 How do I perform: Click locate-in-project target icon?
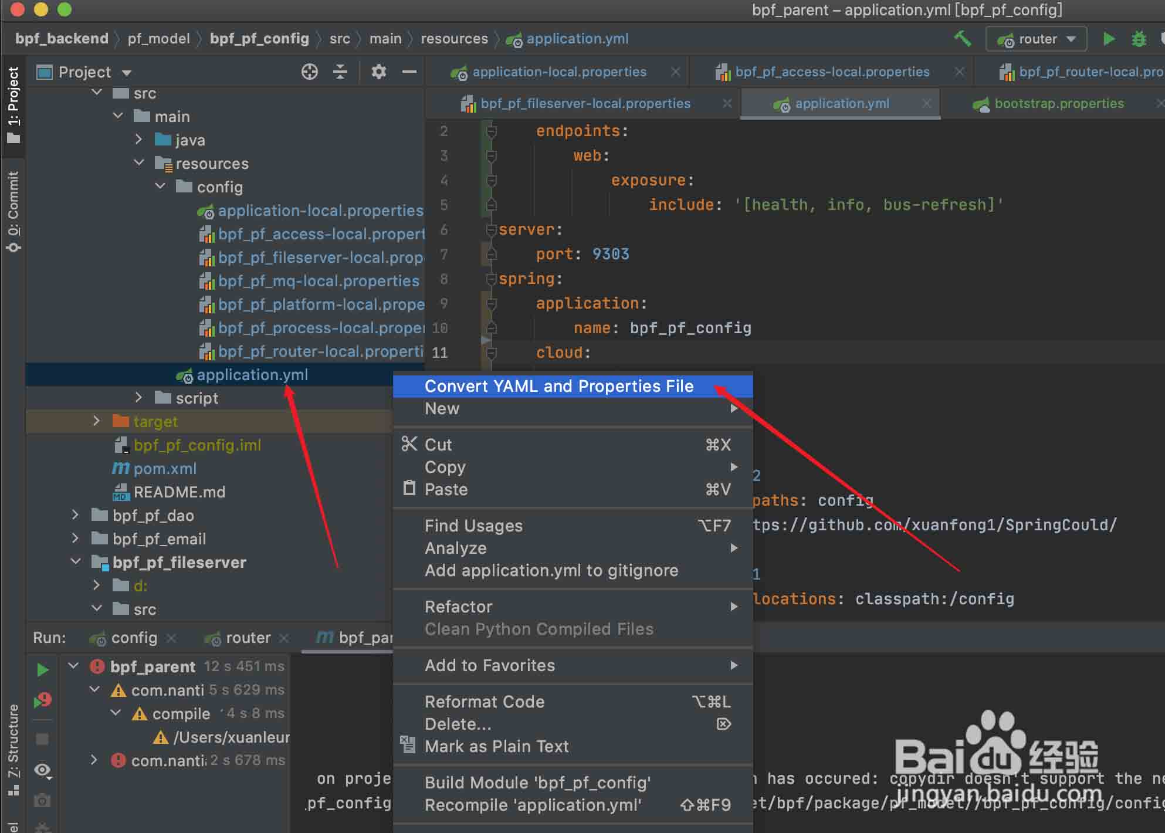coord(309,72)
